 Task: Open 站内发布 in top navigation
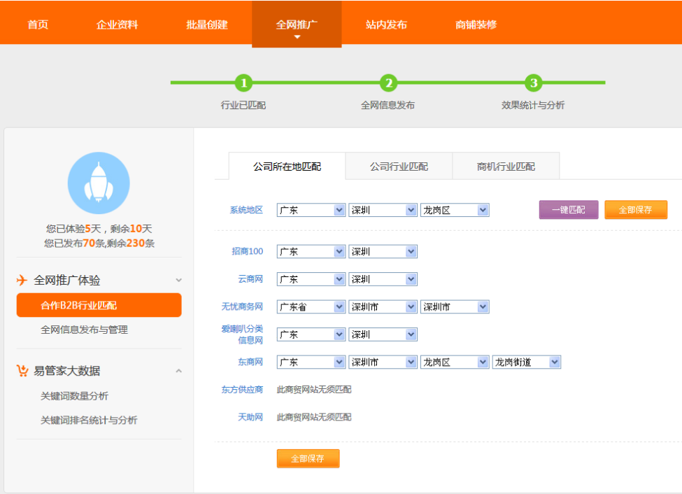[x=386, y=24]
